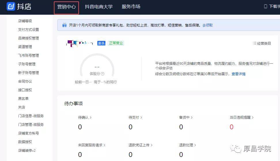Open 飞书账号管理 sidebar item
This screenshot has width=280, height=161.
(29, 56)
